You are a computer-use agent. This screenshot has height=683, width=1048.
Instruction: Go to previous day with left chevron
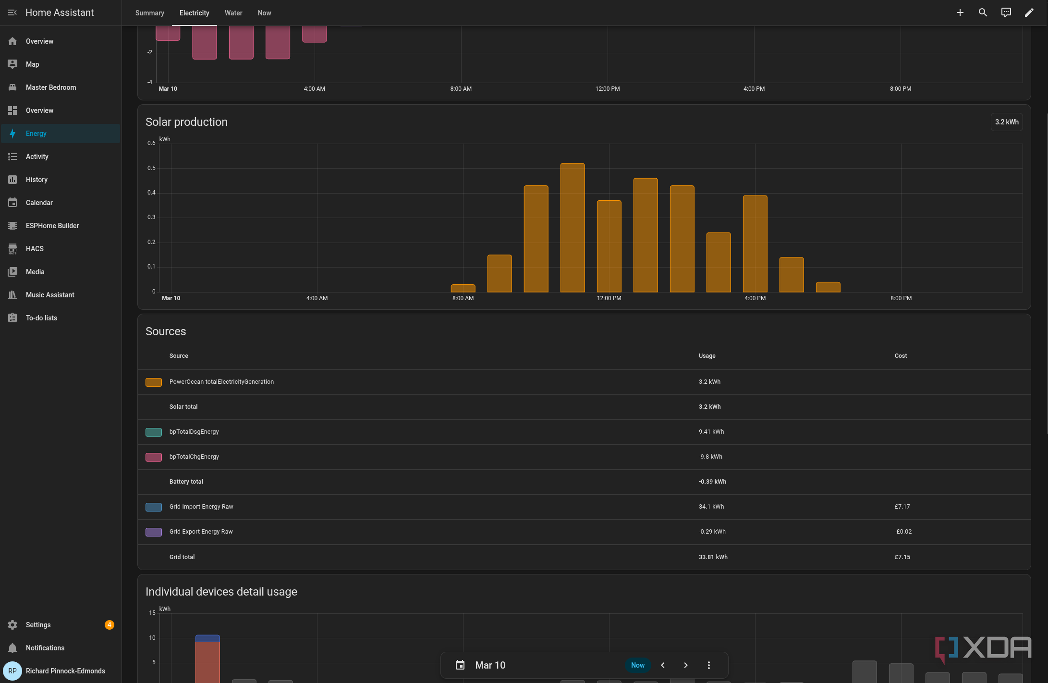[663, 665]
